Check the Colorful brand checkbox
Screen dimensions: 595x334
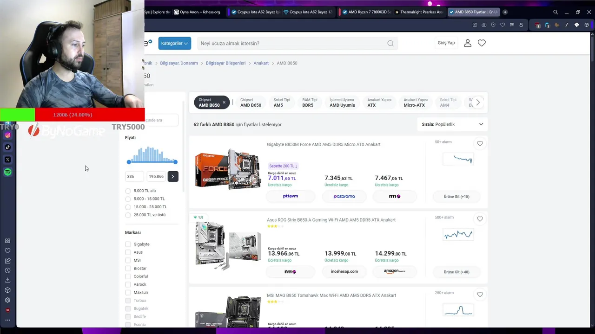[128, 276]
